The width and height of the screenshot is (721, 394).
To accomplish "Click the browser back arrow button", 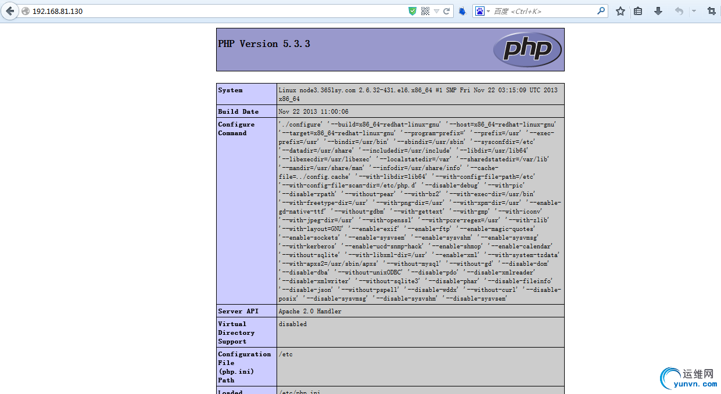I will coord(10,11).
